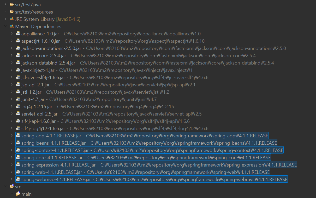Select the slf4j-log4j12-1.6.6.jar label
This screenshot has width=316, height=198.
[43, 129]
